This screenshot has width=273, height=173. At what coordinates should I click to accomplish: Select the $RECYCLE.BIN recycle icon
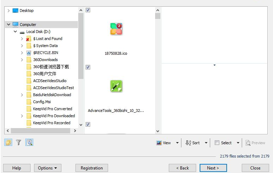(29, 53)
